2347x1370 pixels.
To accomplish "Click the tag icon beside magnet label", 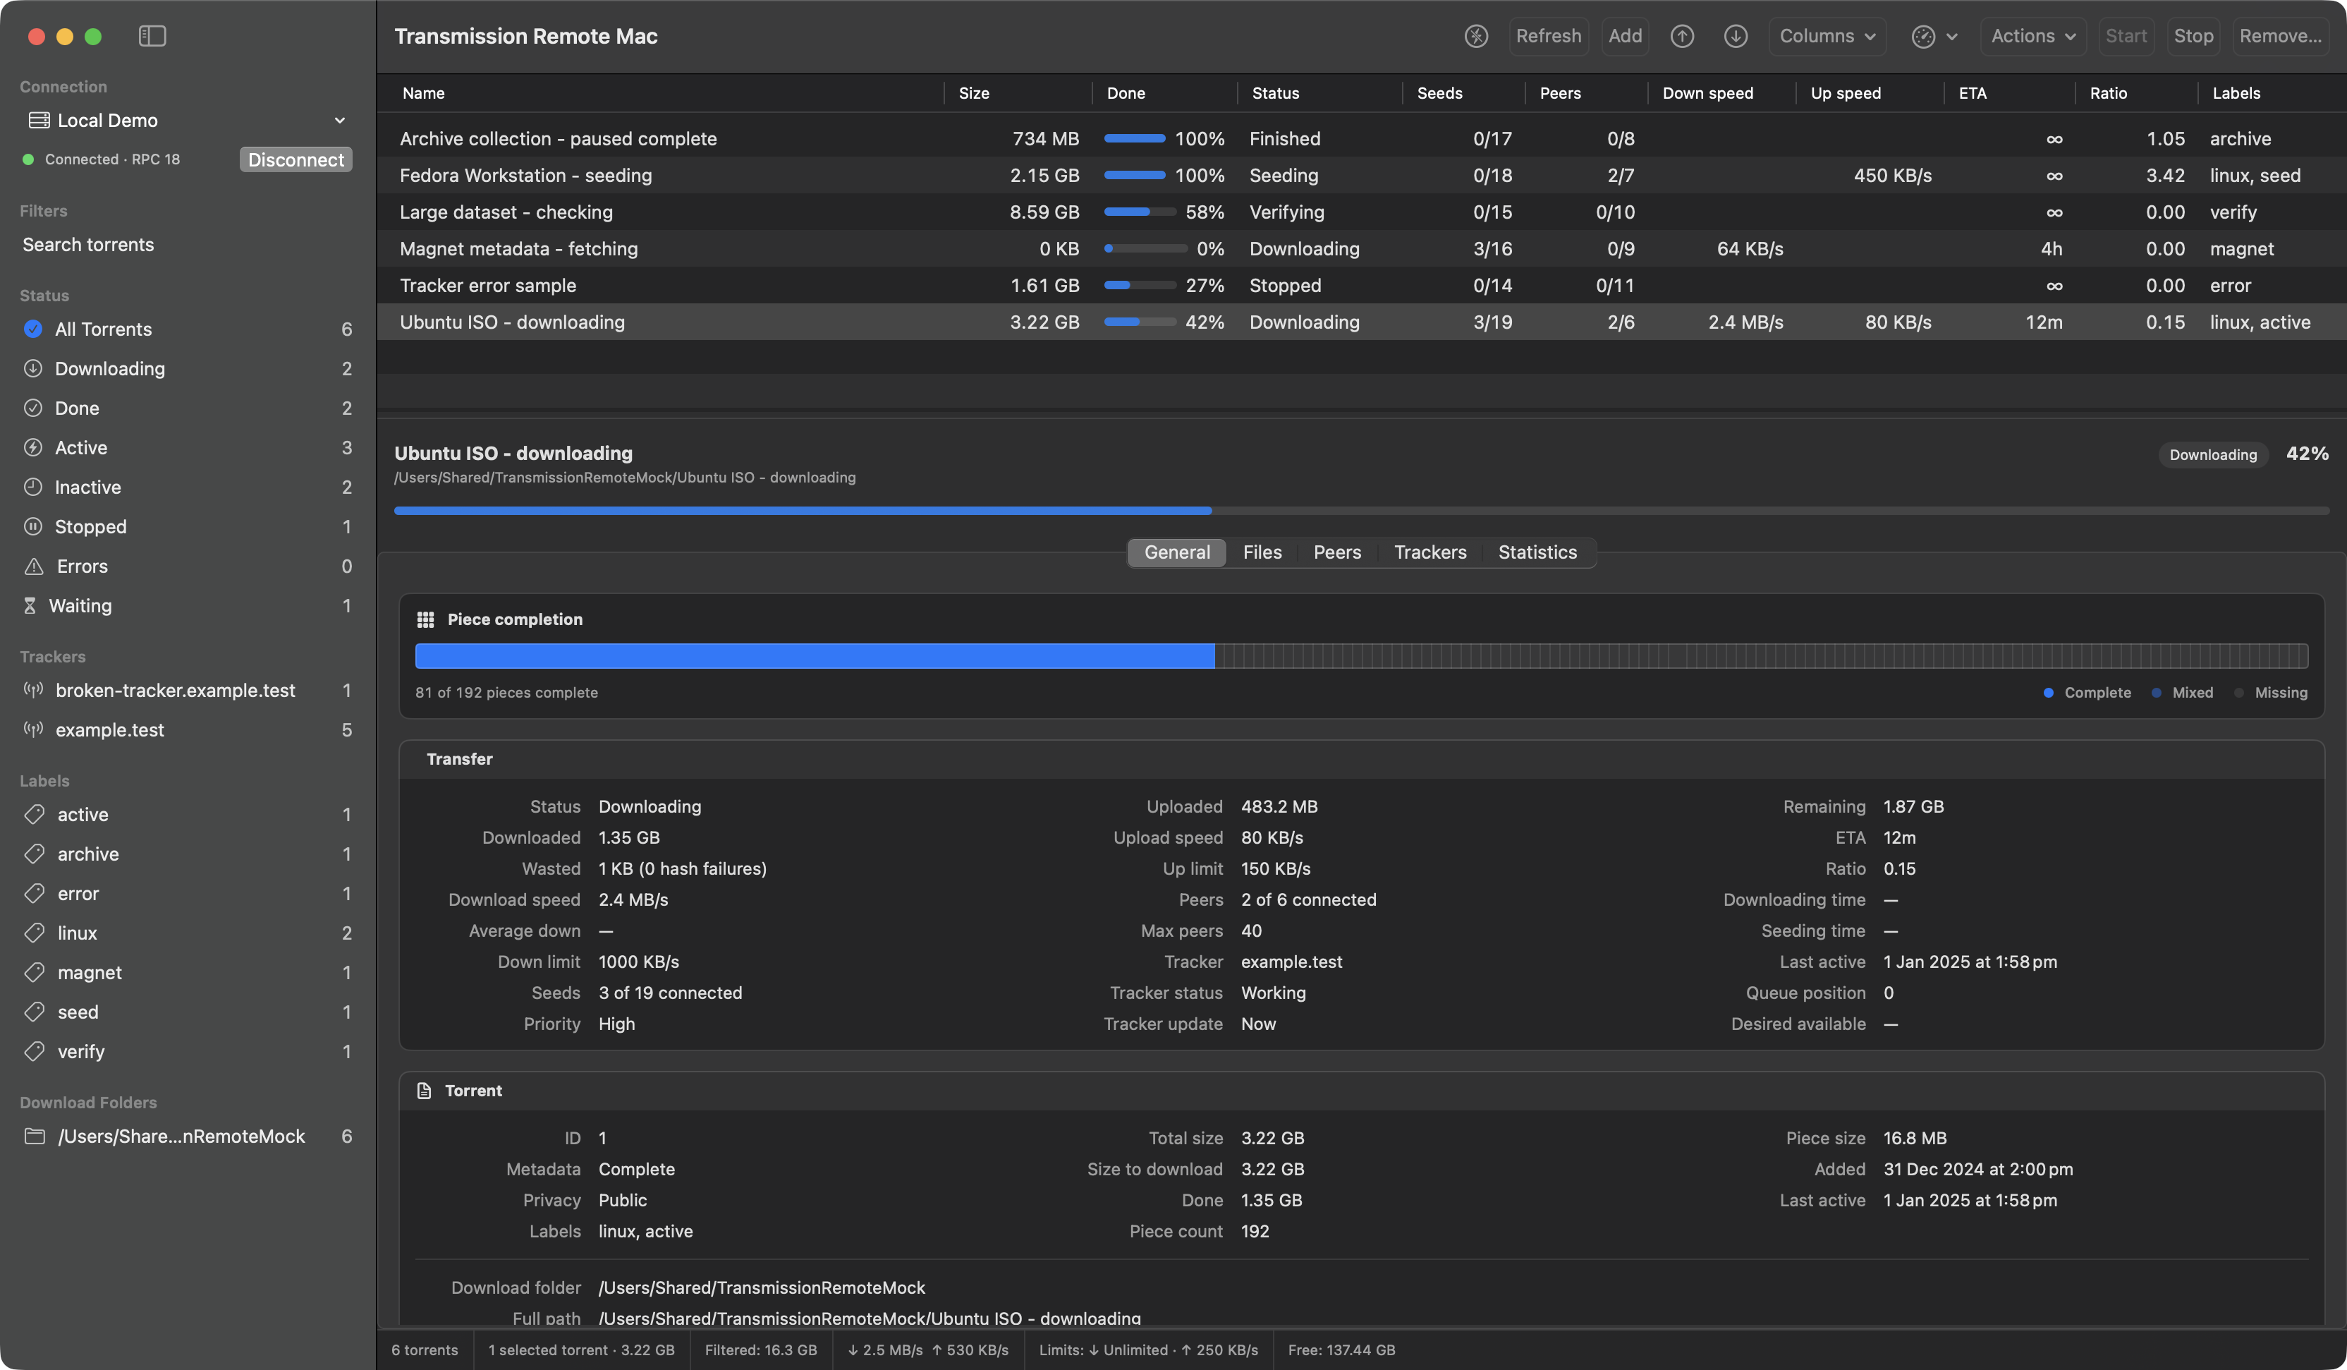I will [x=35, y=972].
